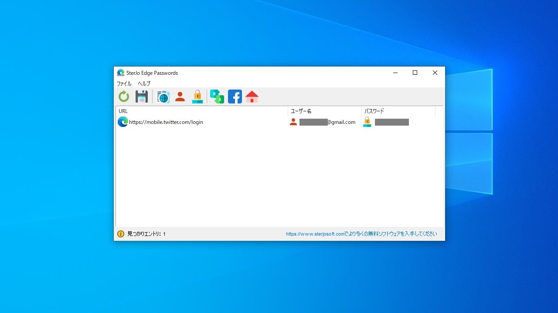This screenshot has height=313, width=558.
Task: Click the floppy disk save icon
Action: (x=142, y=97)
